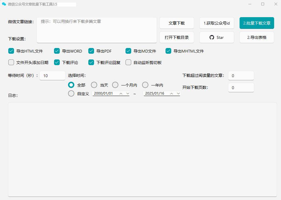Decrease the end date with down arrow
Viewport: 281px width, 200px height.
(x=178, y=93)
